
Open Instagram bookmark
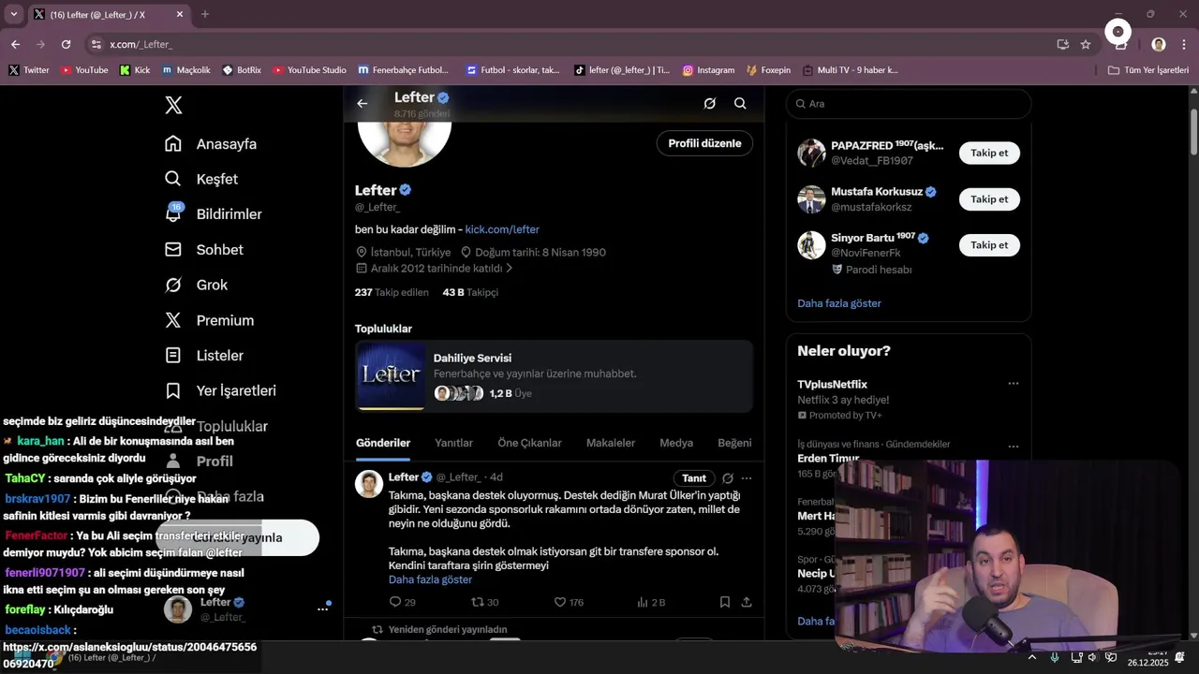(708, 70)
